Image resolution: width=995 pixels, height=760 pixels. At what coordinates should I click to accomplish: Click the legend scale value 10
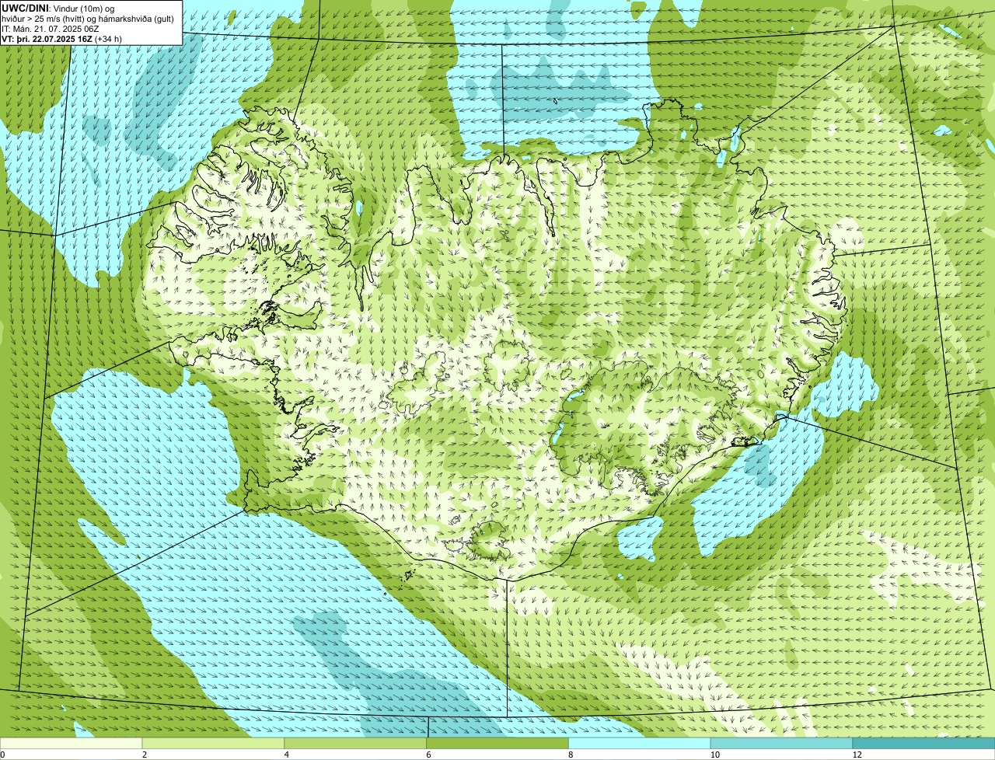714,755
